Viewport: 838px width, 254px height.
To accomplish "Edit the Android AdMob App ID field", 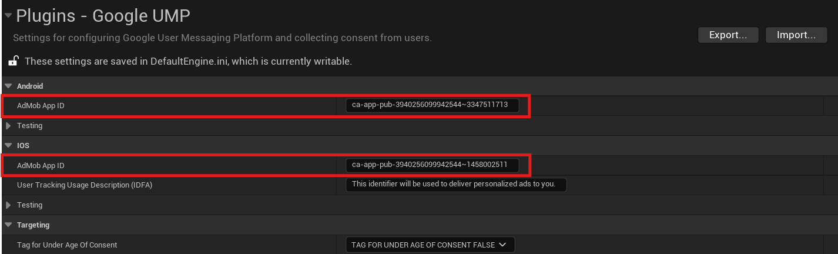I will [433, 105].
